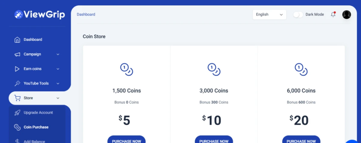Image resolution: width=361 pixels, height=143 pixels.
Task: Click the Dashboard home icon in sidebar
Action: click(17, 40)
